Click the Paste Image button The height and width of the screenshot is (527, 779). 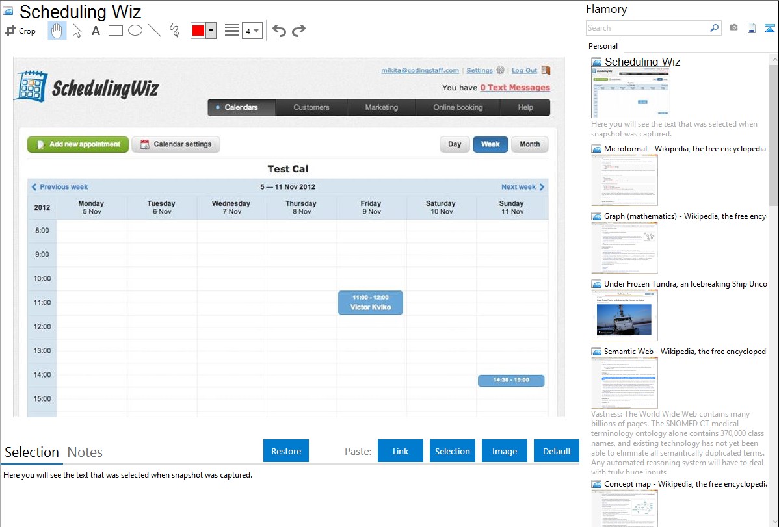[x=504, y=451]
